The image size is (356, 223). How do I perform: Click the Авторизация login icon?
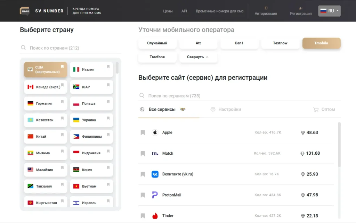[266, 8]
